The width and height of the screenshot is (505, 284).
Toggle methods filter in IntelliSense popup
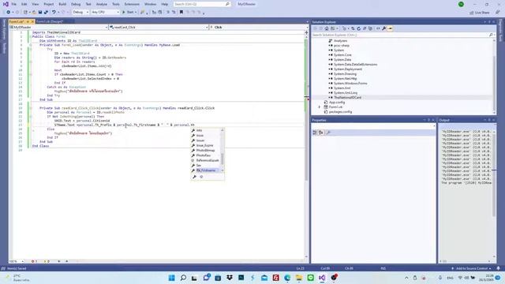201,177
